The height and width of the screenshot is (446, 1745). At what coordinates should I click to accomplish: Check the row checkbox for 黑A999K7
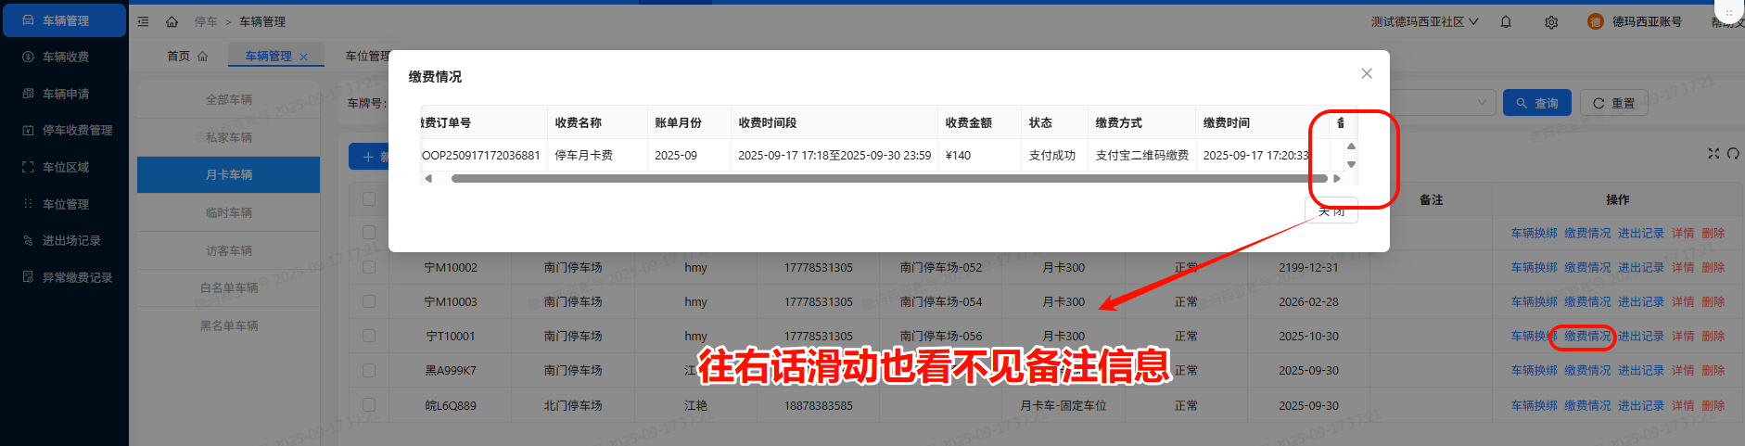click(x=369, y=370)
